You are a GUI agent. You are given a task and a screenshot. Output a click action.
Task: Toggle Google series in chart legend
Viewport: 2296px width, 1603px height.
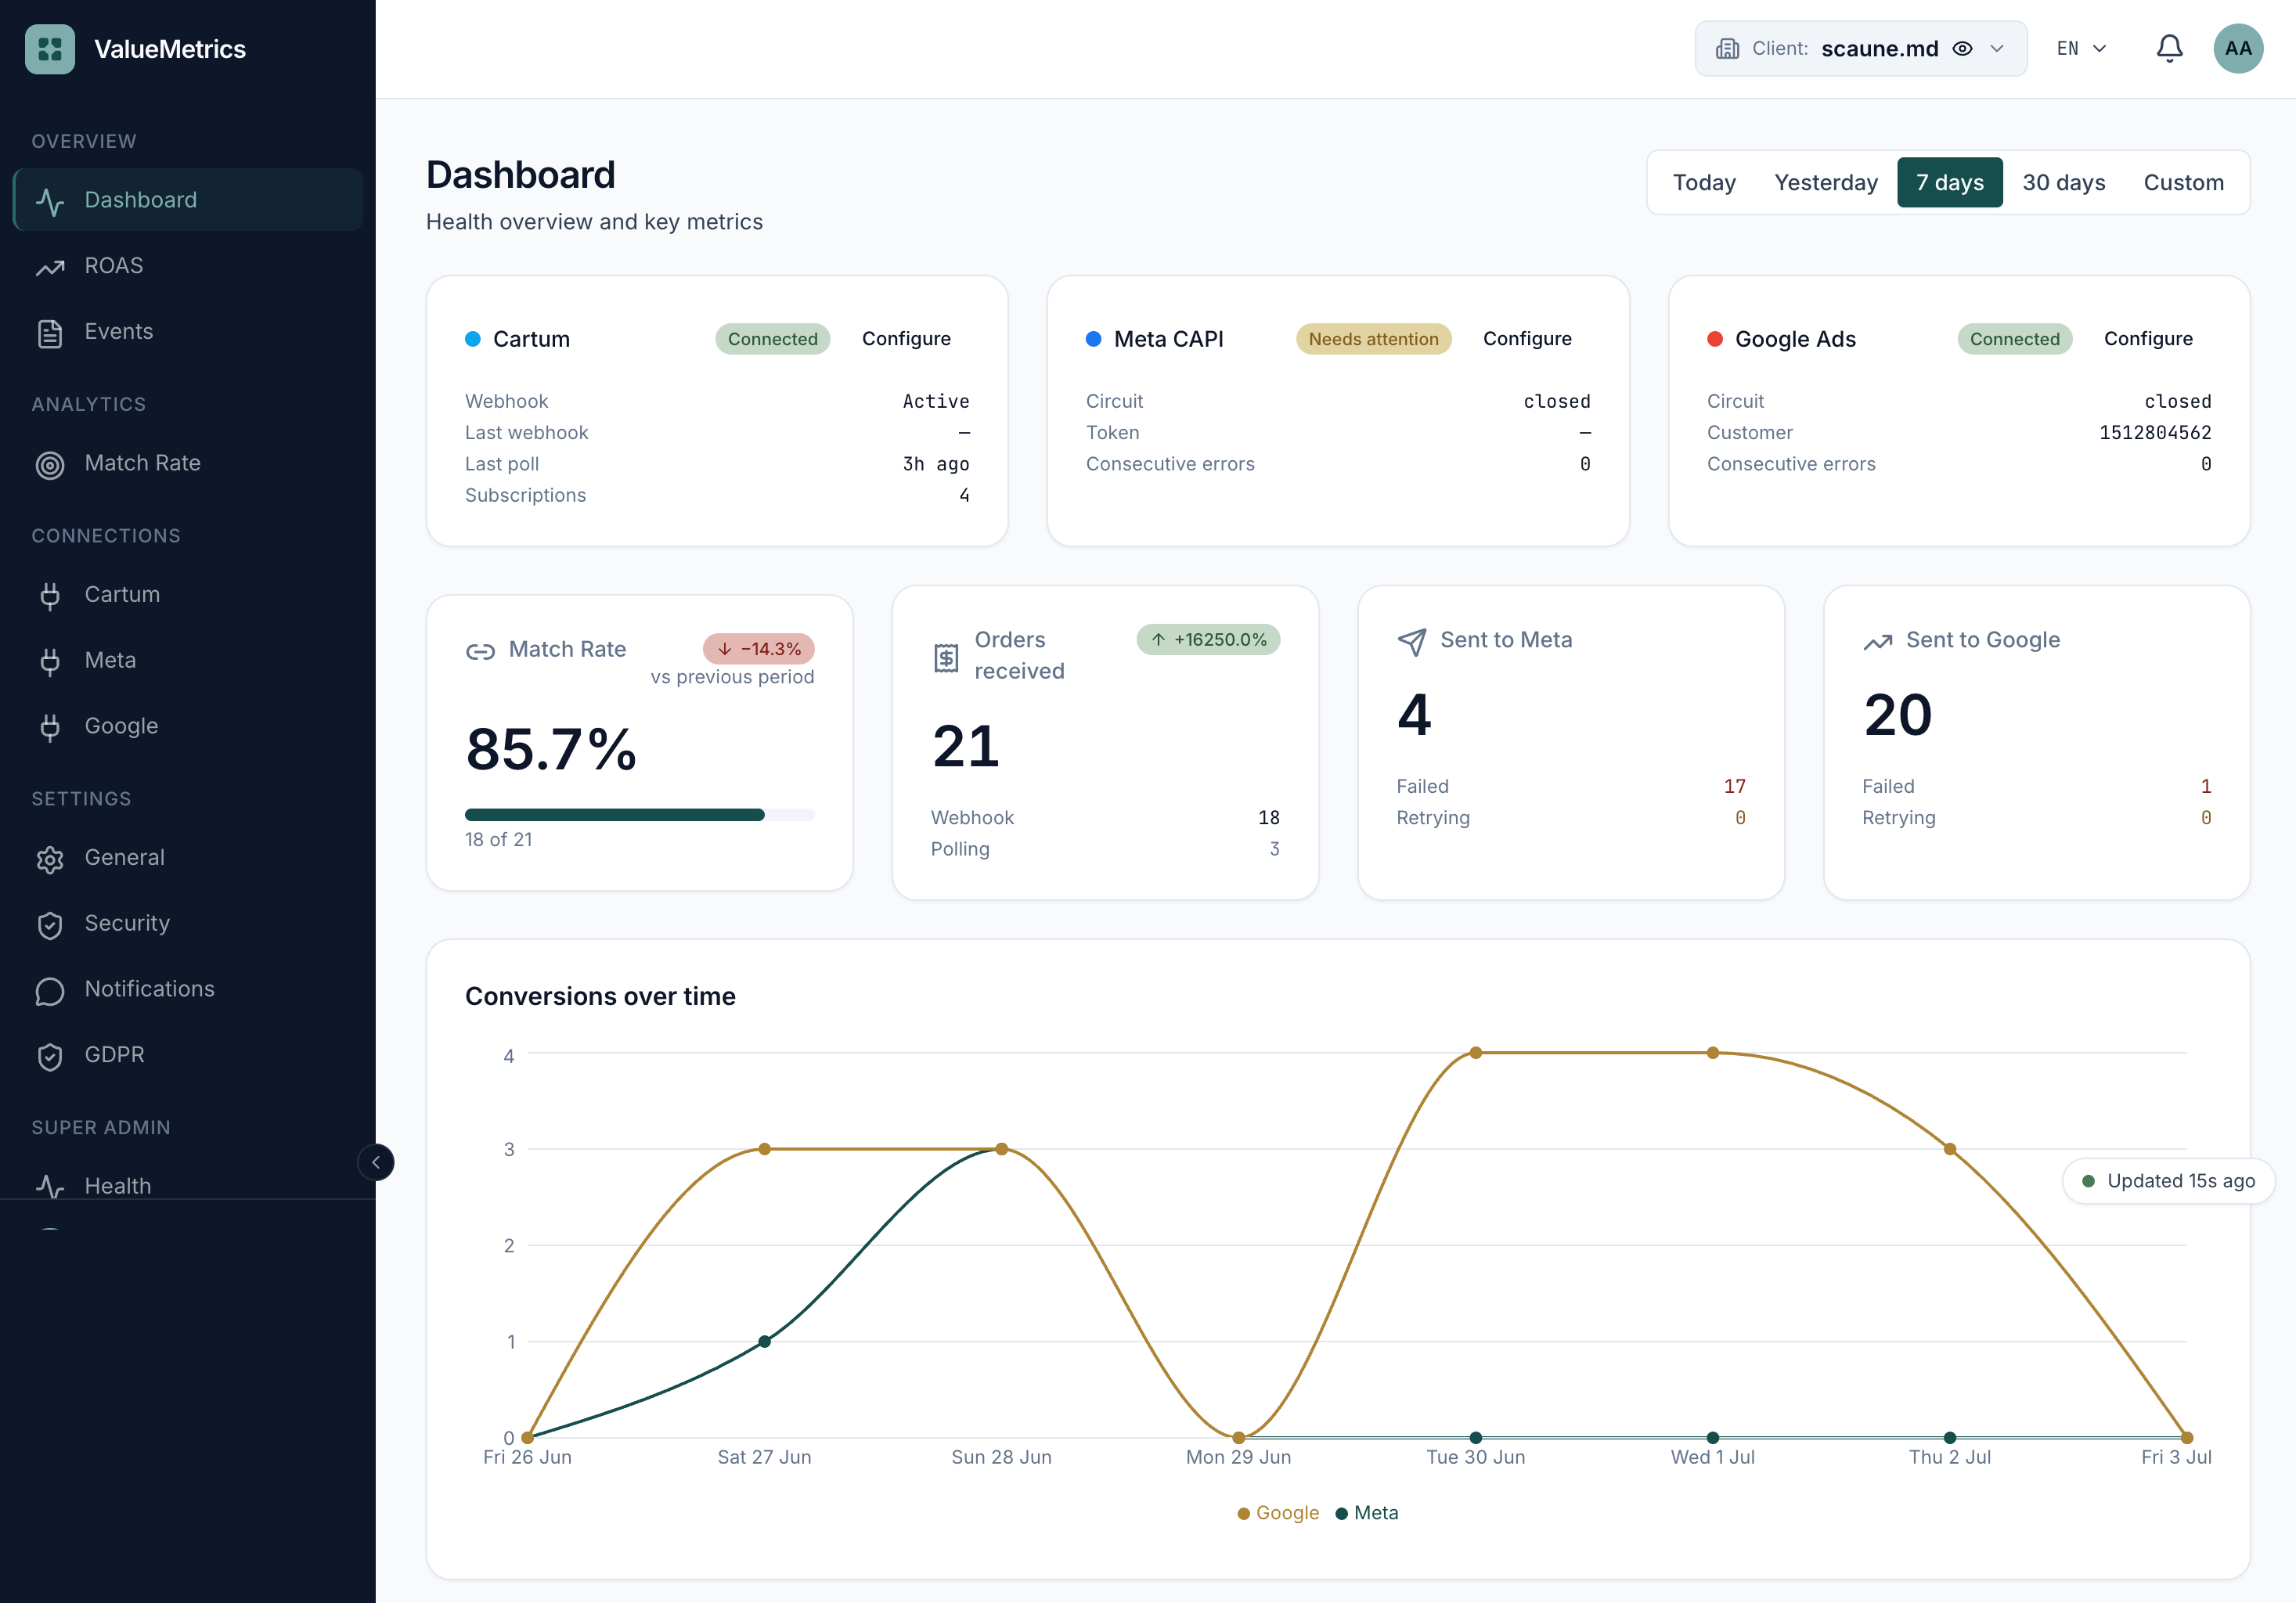tap(1278, 1513)
